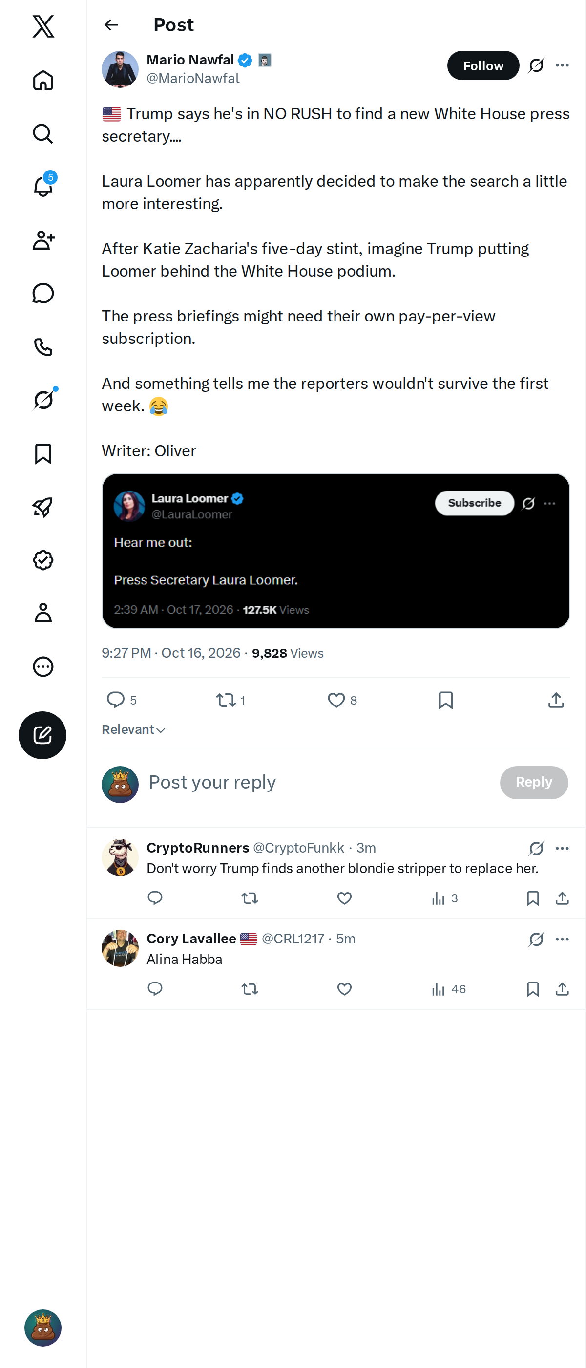Open more options on Mario Nawfal's post
The image size is (586, 1368).
(562, 65)
